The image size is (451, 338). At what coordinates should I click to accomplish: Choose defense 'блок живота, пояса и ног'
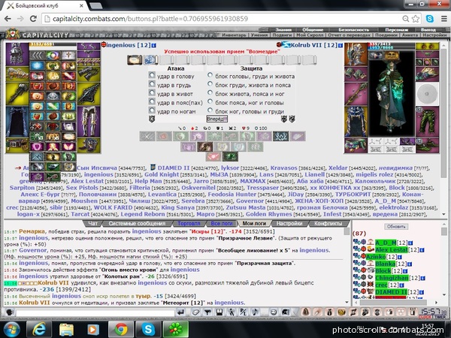[210, 92]
